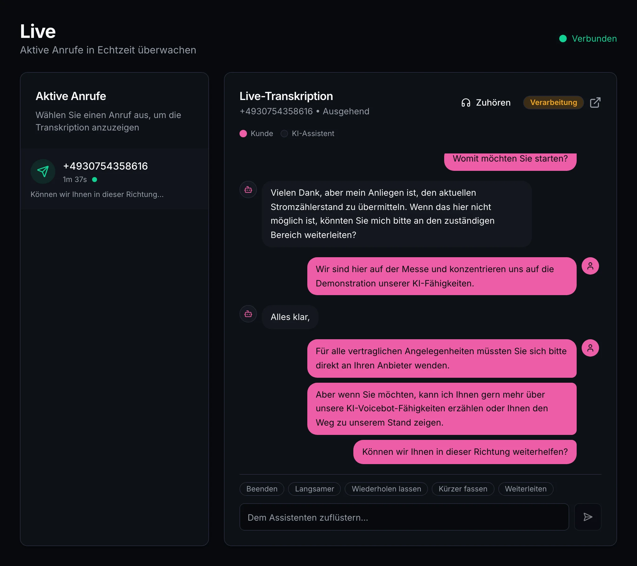Click the Verarbeitung status badge
This screenshot has height=566, width=637.
(553, 103)
